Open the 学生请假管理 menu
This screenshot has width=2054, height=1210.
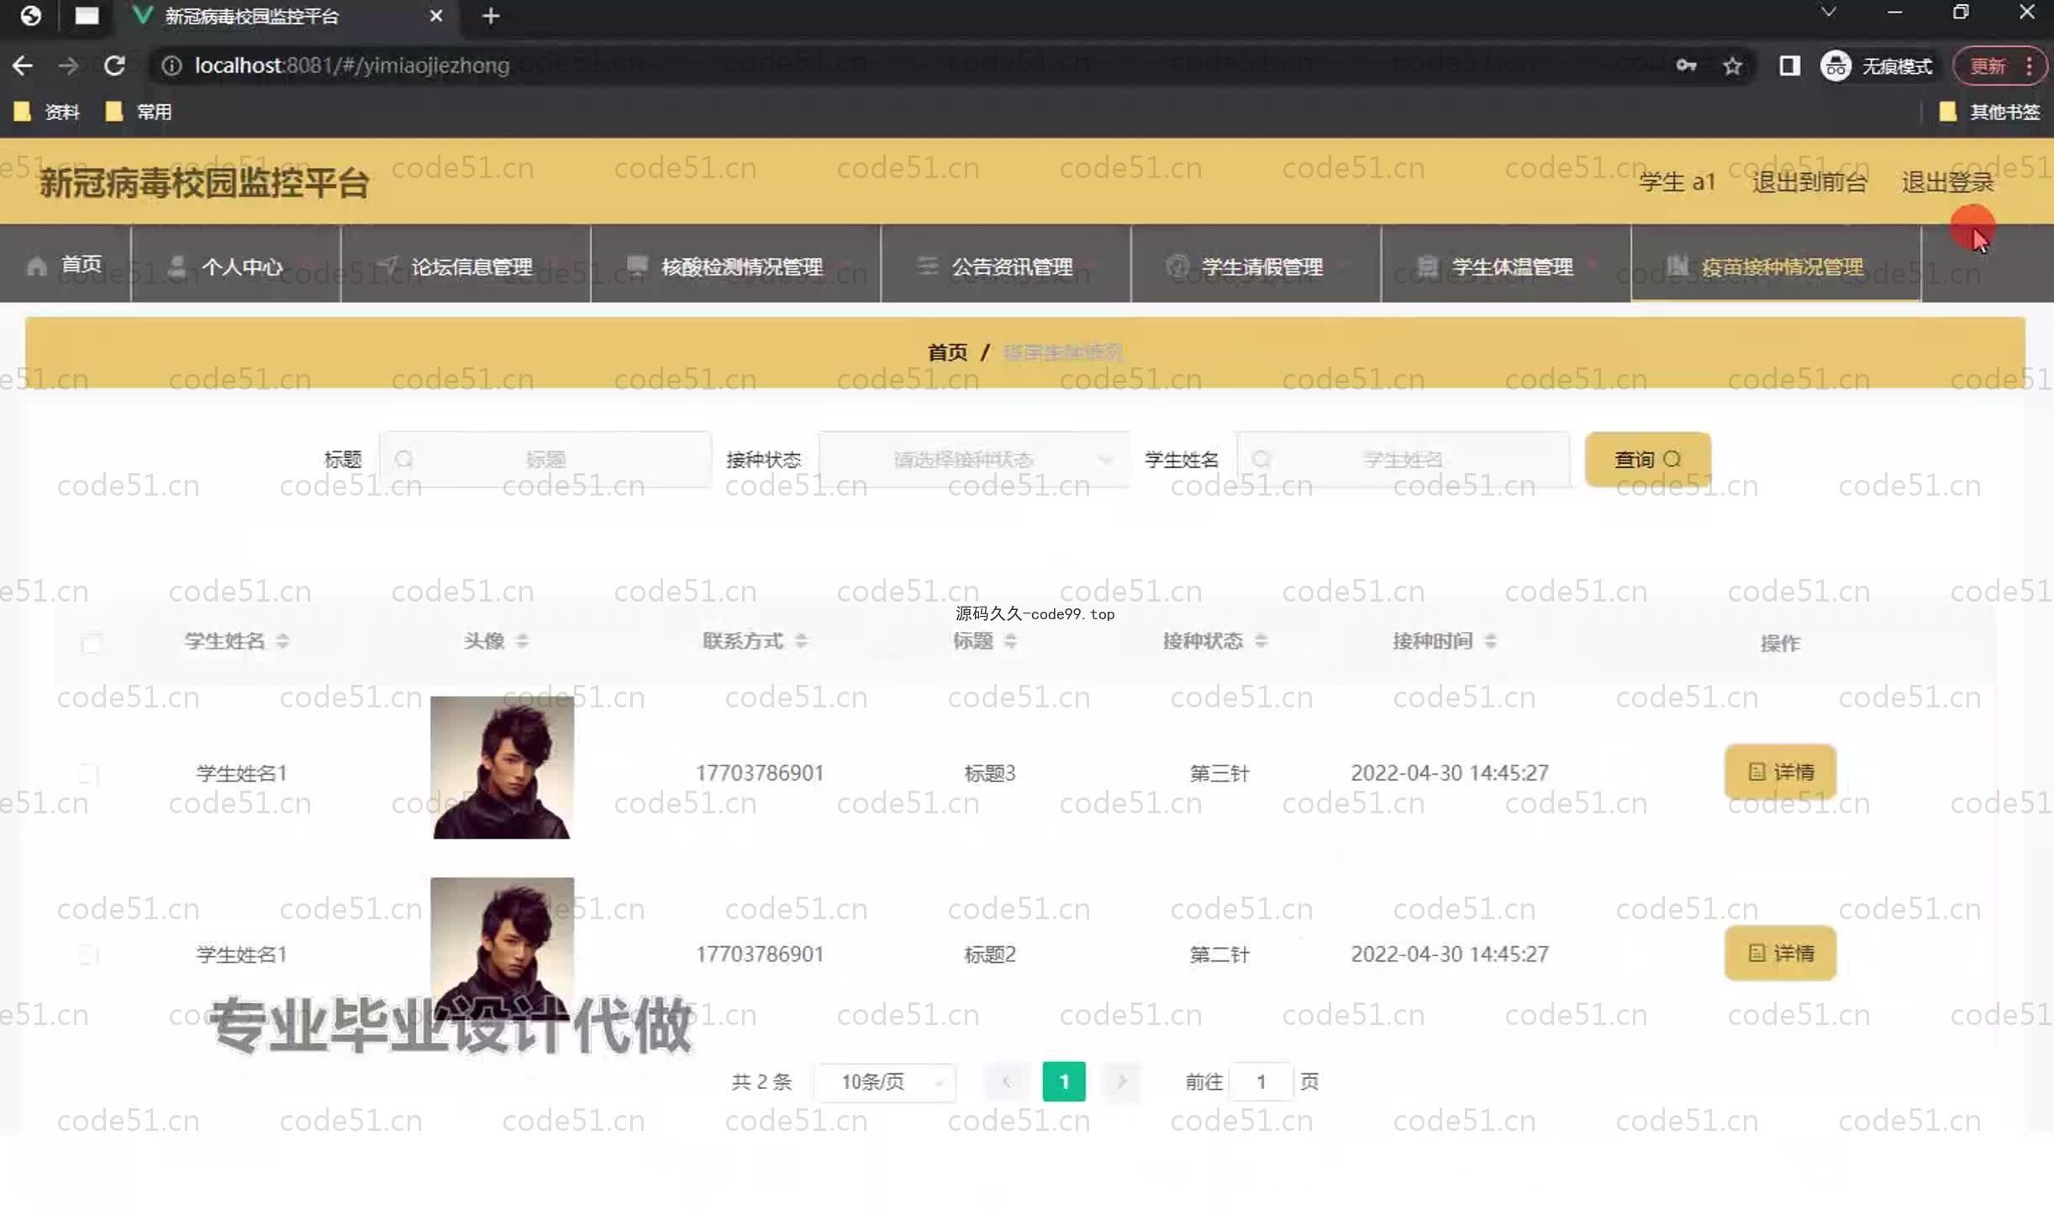click(1256, 265)
